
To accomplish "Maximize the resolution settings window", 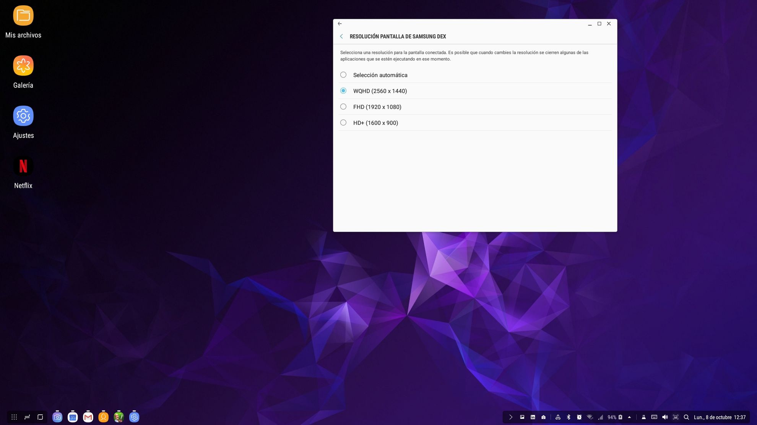I will coord(599,24).
